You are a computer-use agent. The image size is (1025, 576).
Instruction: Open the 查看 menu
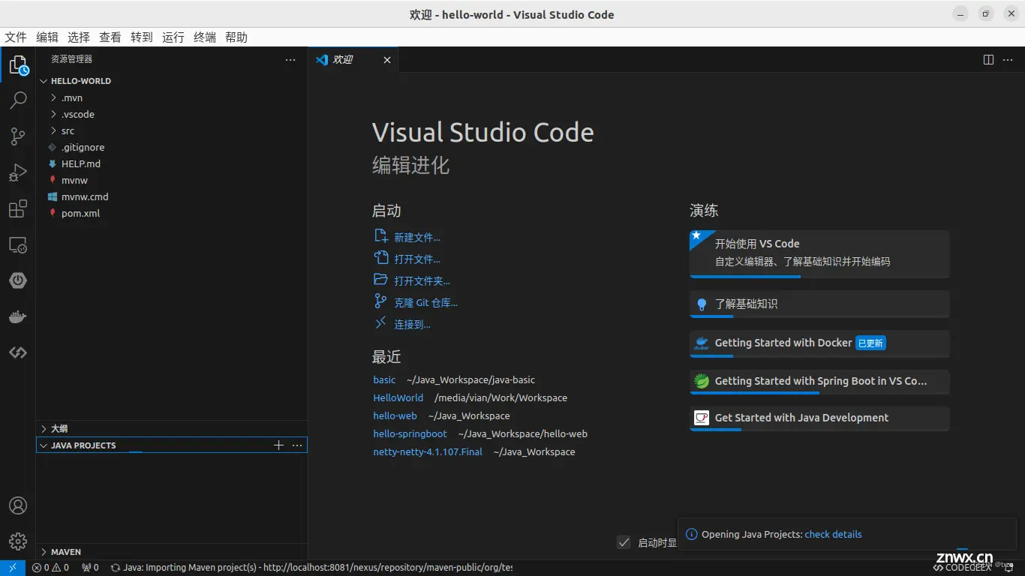tap(110, 37)
